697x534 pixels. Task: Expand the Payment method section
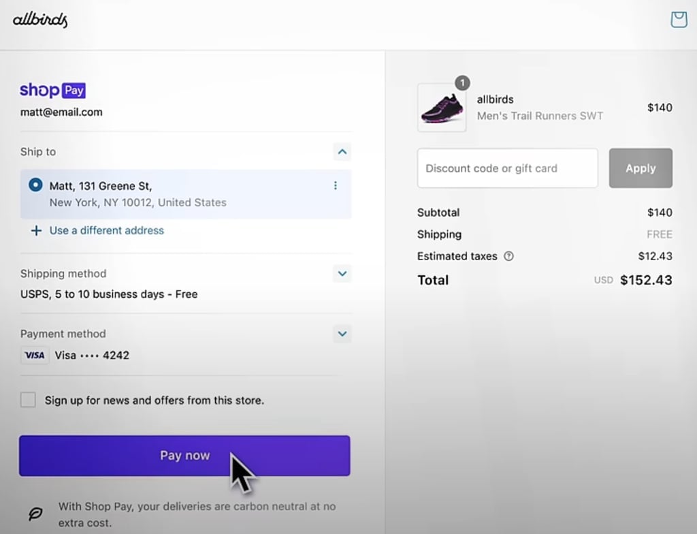pyautogui.click(x=342, y=334)
